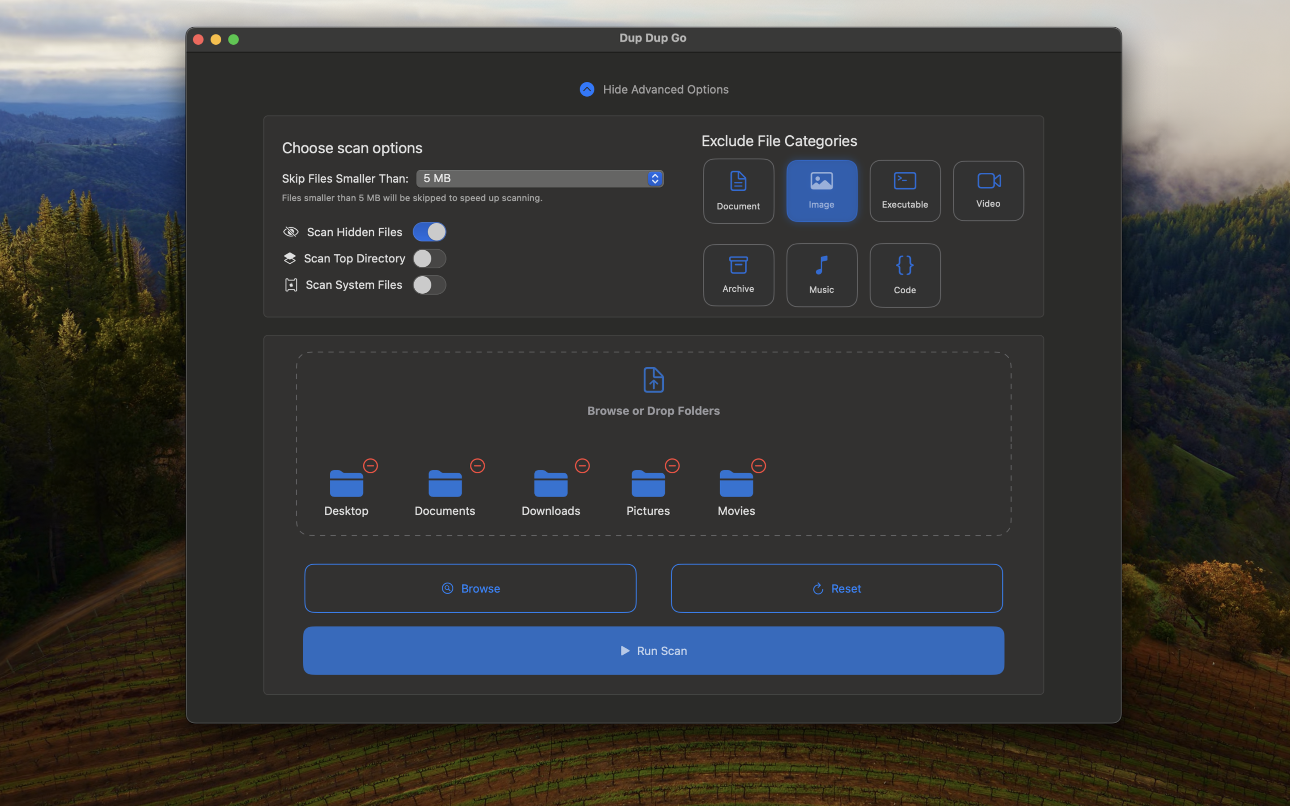
Task: Remove the Movies folder using minus icon
Action: 758,466
